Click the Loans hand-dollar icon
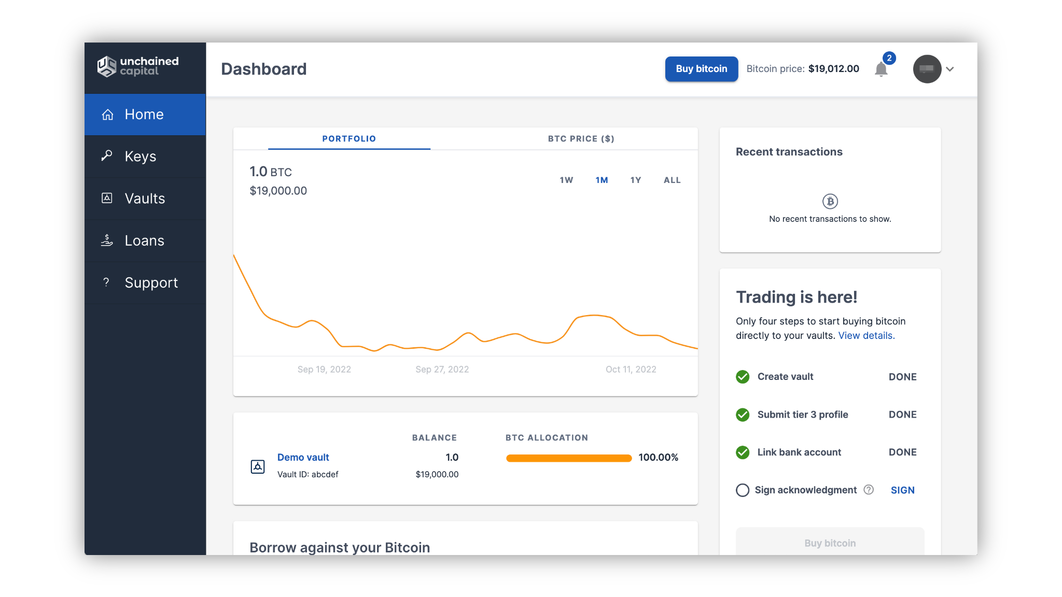The width and height of the screenshot is (1062, 597). (107, 240)
